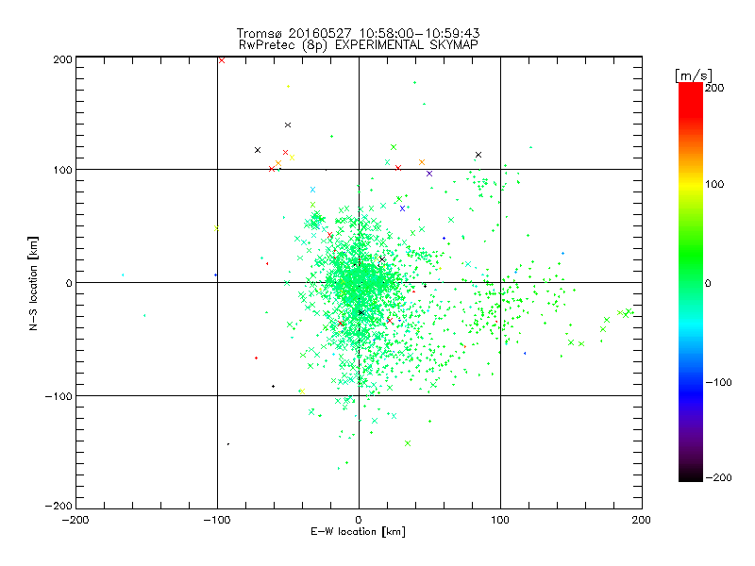Screen dimensions: 755x566
Task: Click the '[m/s]' colorbar unit label
Action: (694, 75)
